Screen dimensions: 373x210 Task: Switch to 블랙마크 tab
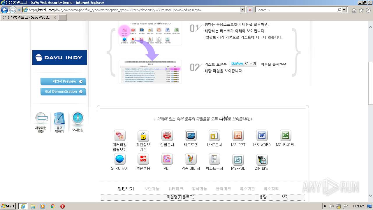224,189
